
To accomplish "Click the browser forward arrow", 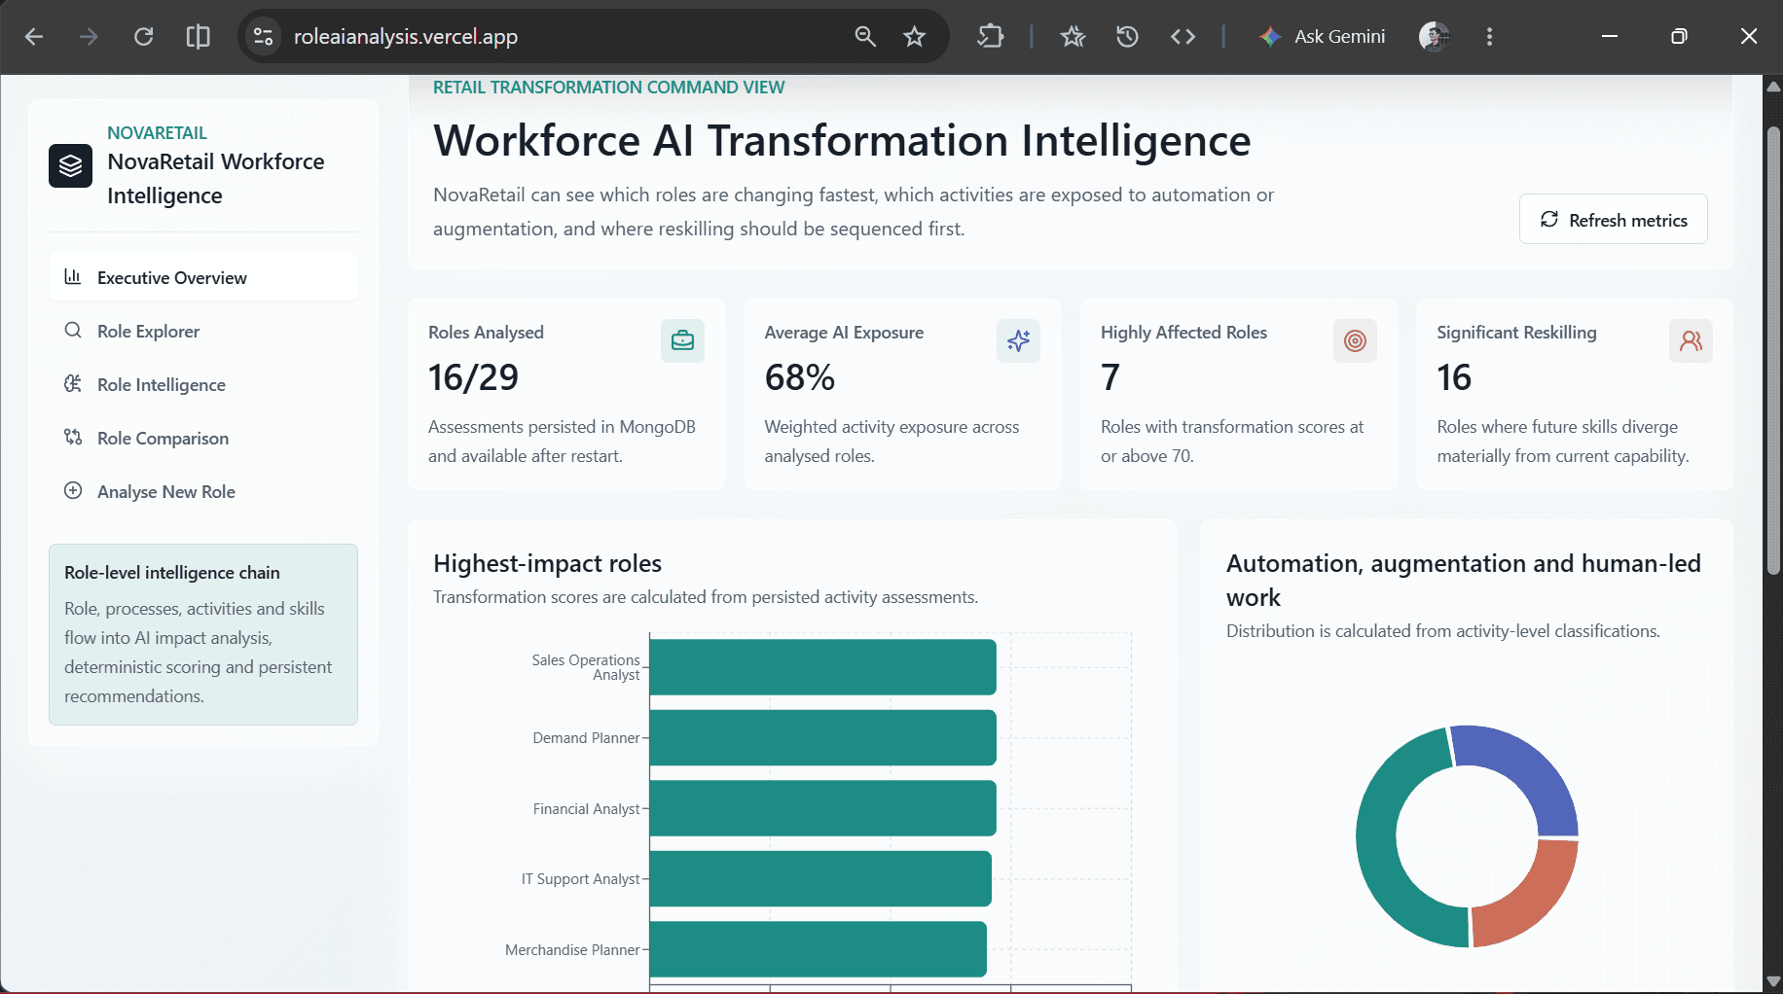I will tap(89, 37).
